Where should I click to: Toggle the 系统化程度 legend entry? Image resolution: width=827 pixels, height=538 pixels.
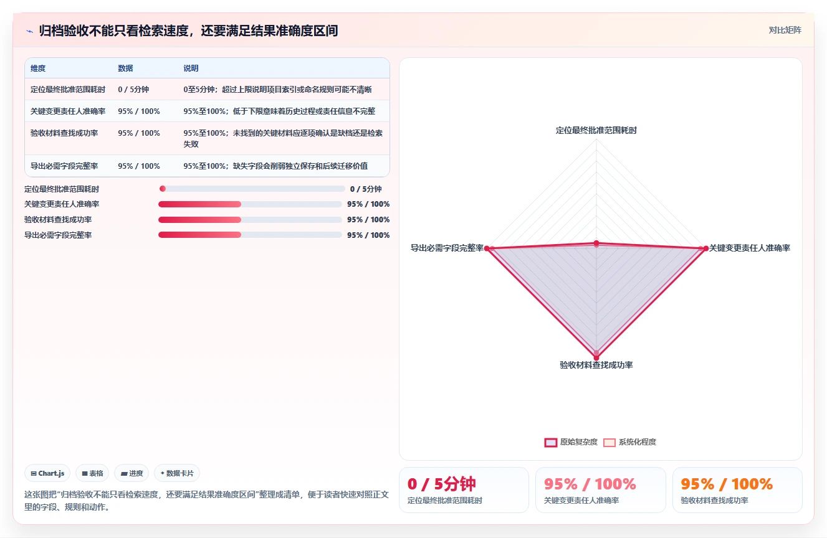pyautogui.click(x=629, y=442)
